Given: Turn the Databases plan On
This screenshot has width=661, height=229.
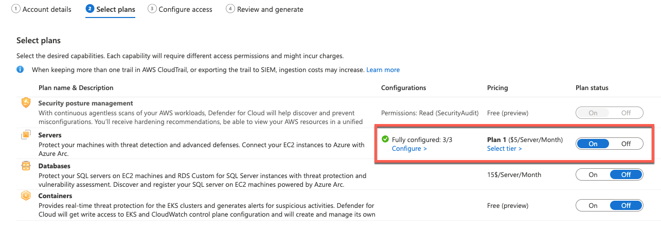Looking at the screenshot, I should (x=593, y=175).
